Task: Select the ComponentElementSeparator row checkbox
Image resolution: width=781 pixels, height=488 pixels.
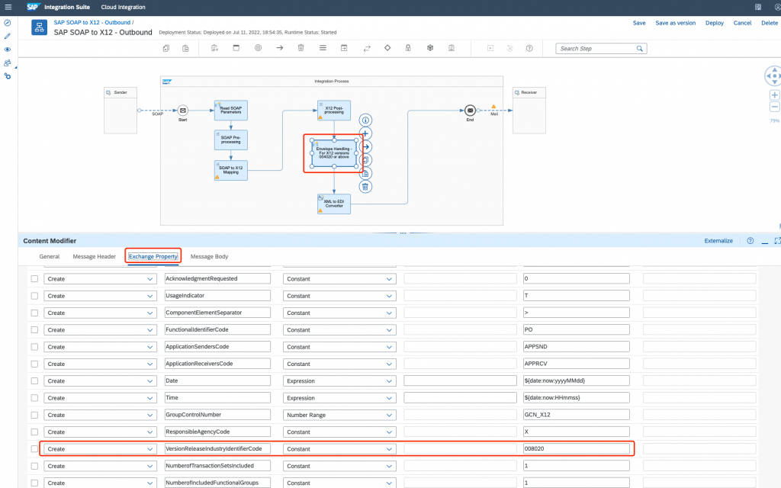Action: point(34,313)
